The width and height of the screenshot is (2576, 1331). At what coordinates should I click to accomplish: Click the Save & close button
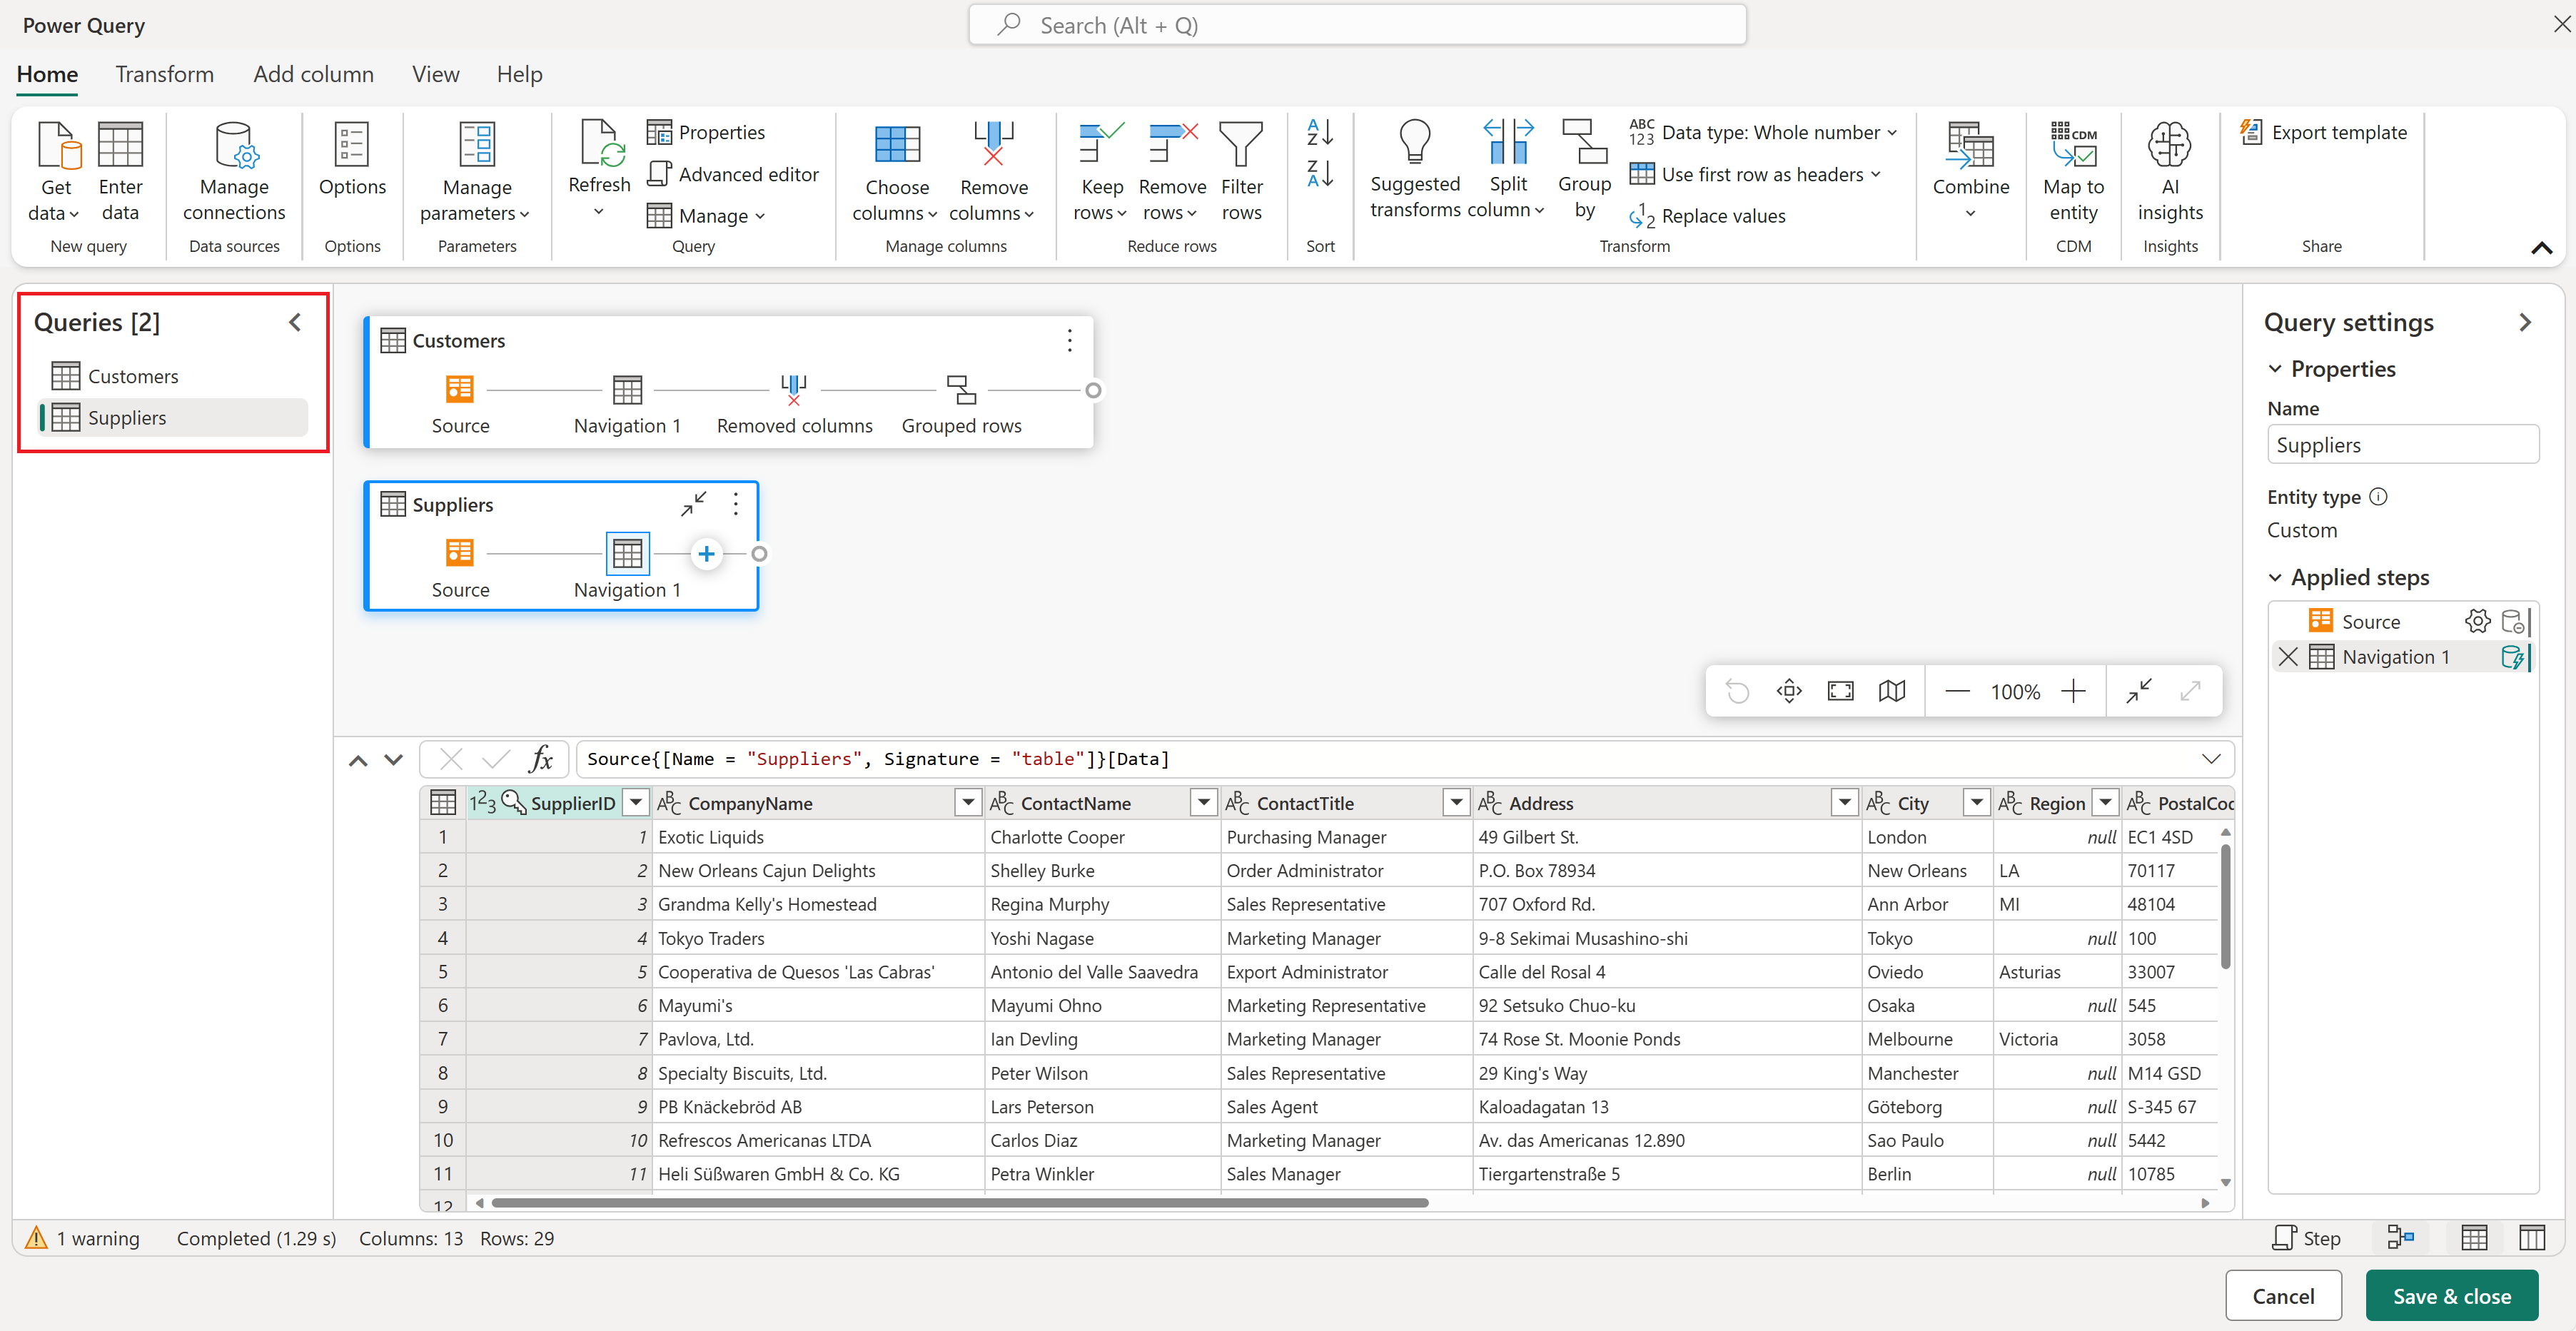pos(2451,1296)
